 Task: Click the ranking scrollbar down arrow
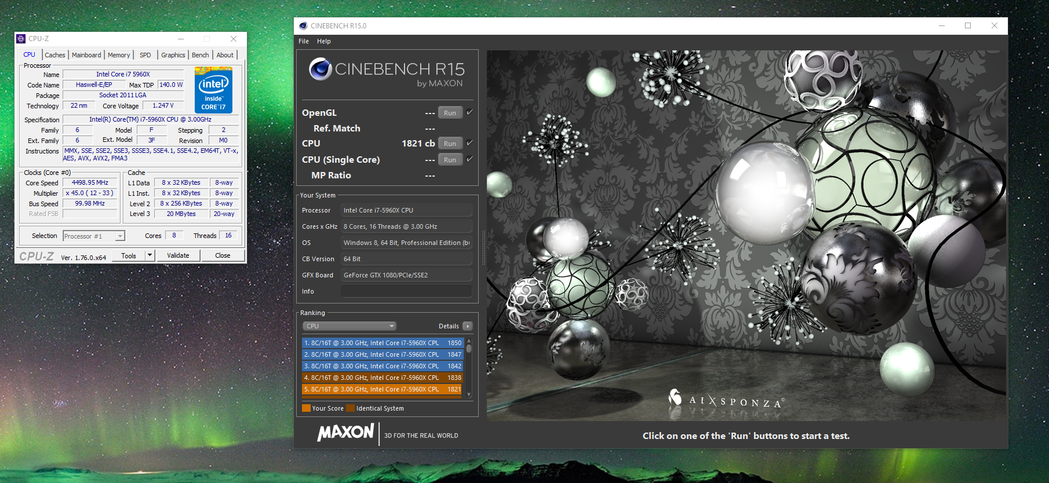(x=469, y=394)
